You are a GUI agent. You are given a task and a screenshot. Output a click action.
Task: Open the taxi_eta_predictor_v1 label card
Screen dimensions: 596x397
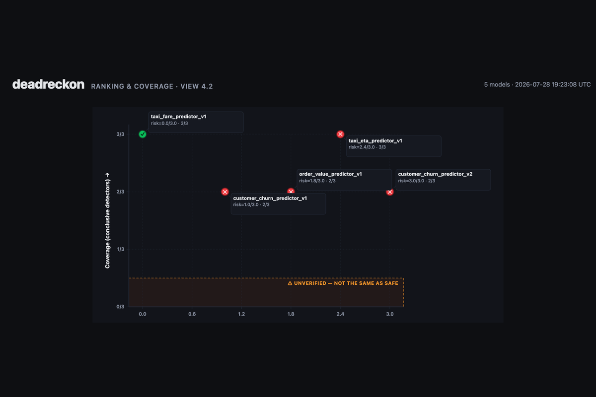point(394,146)
